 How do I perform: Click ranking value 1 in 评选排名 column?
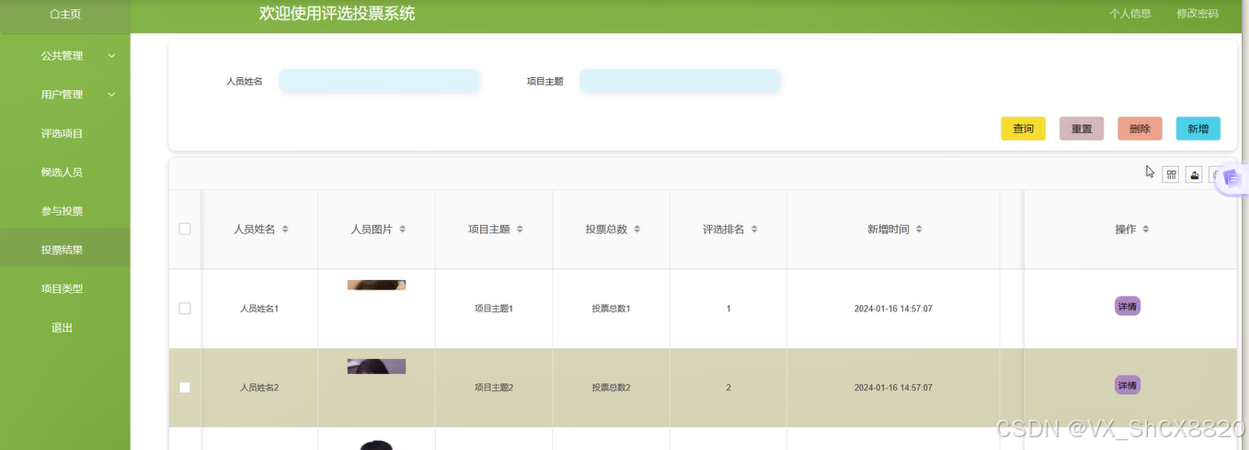click(x=728, y=309)
